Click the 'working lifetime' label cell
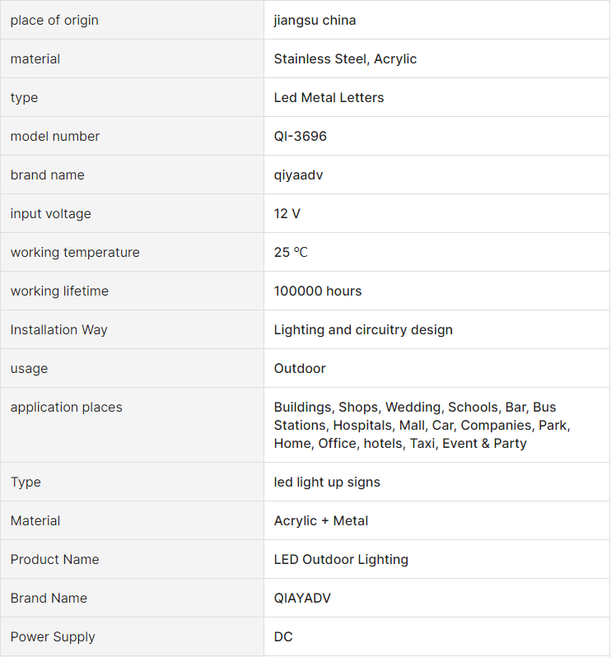Screen dimensions: 611x657 point(59,291)
